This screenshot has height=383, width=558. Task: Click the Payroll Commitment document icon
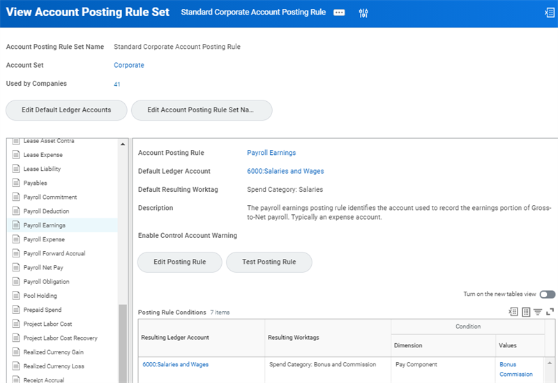[x=15, y=197]
